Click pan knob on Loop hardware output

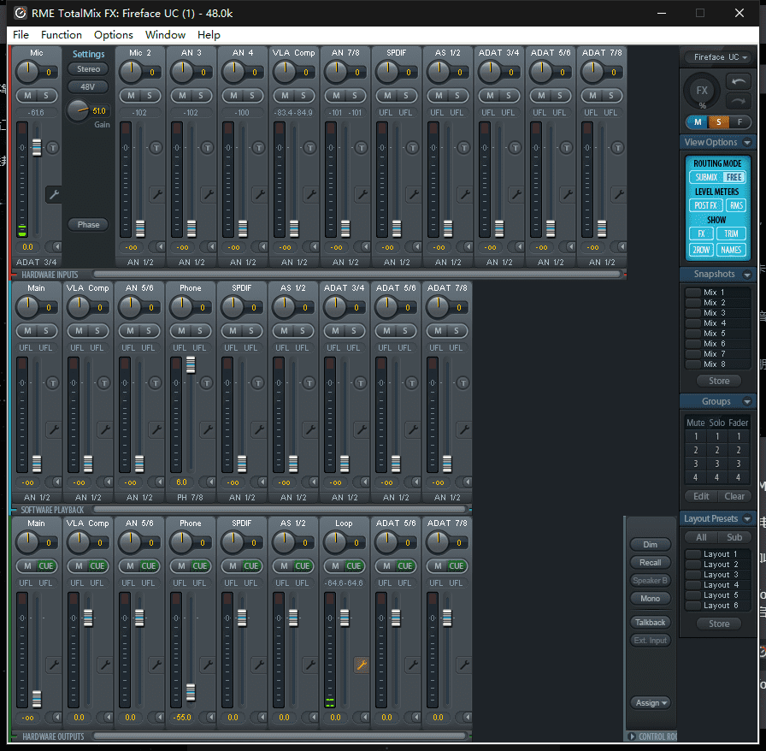tap(335, 542)
